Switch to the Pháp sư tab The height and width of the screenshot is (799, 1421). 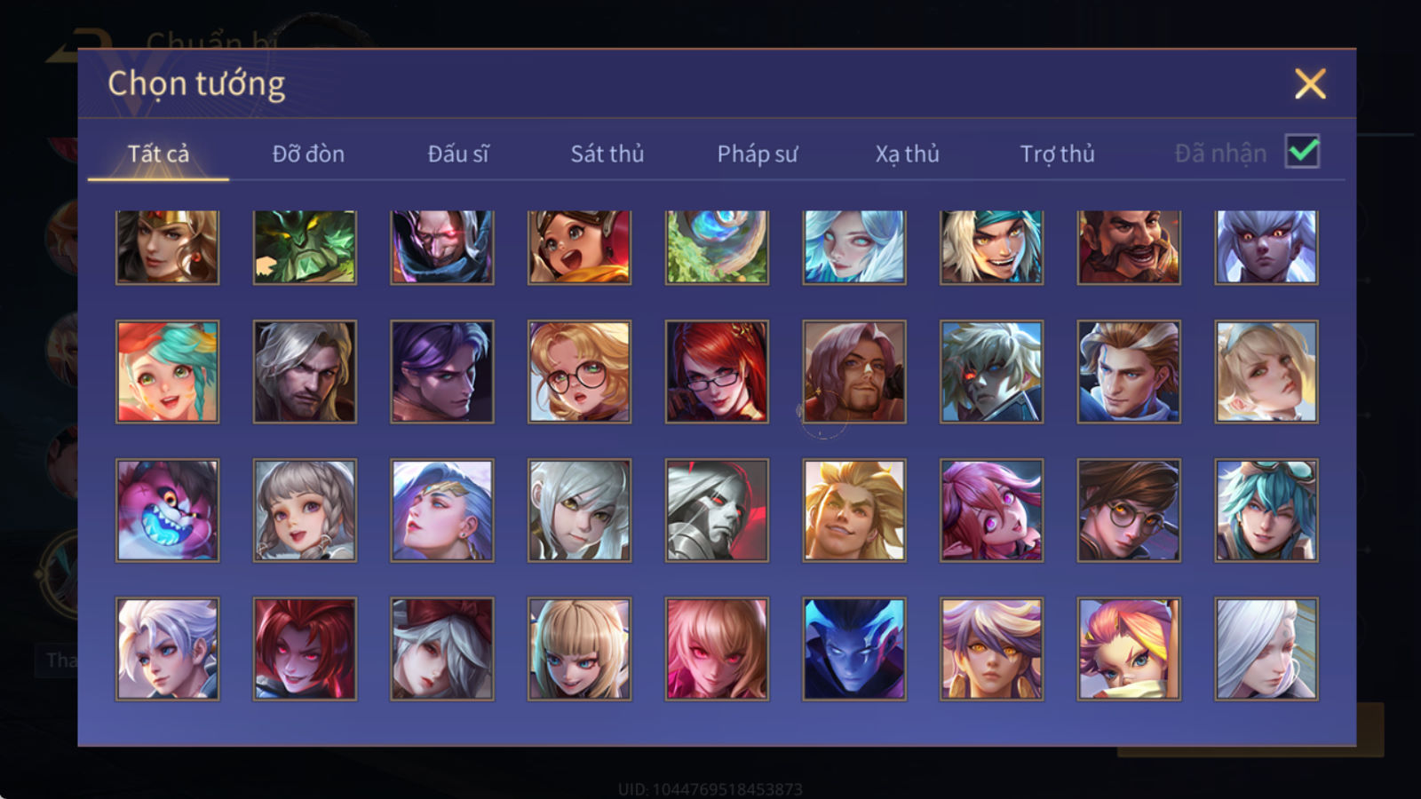coord(758,154)
